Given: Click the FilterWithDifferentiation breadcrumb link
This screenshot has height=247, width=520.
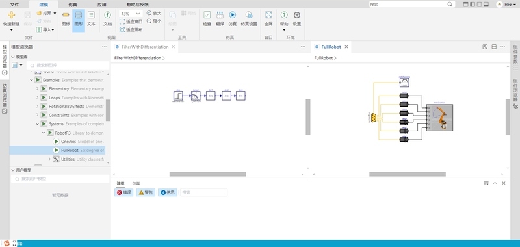Looking at the screenshot, I should (x=138, y=58).
